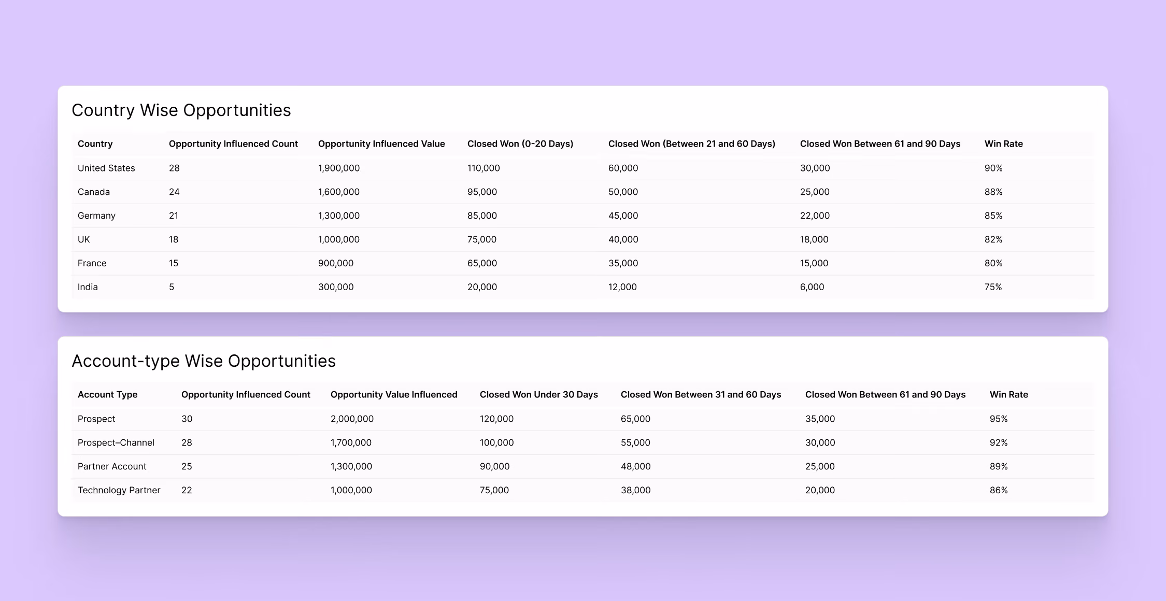Click the 90,000 cell for Partner Account
This screenshot has height=601, width=1166.
pyautogui.click(x=495, y=467)
